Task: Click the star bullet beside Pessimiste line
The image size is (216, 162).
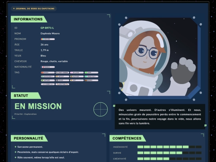Action: pos(16,152)
